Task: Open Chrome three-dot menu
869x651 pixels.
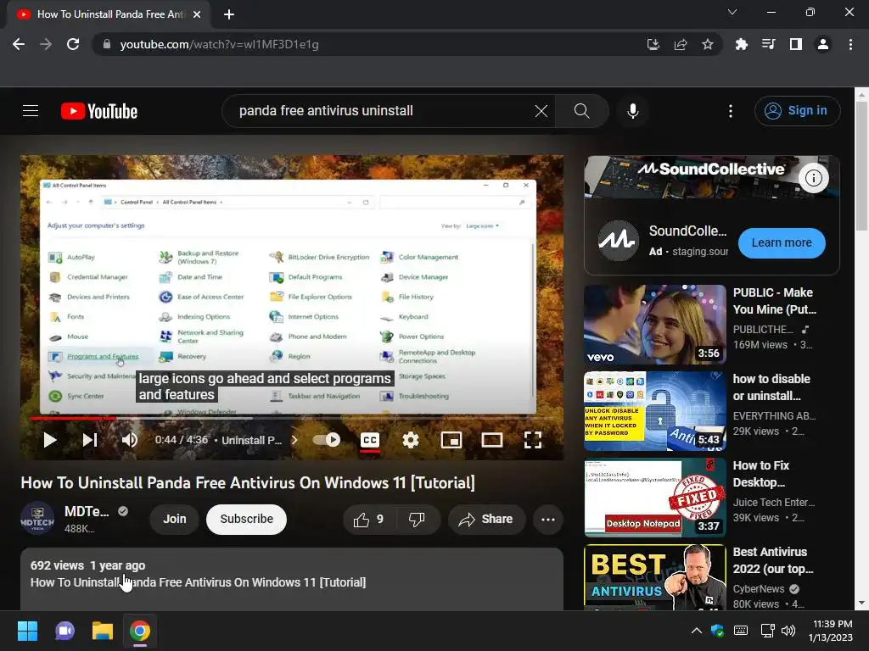Action: click(x=850, y=44)
